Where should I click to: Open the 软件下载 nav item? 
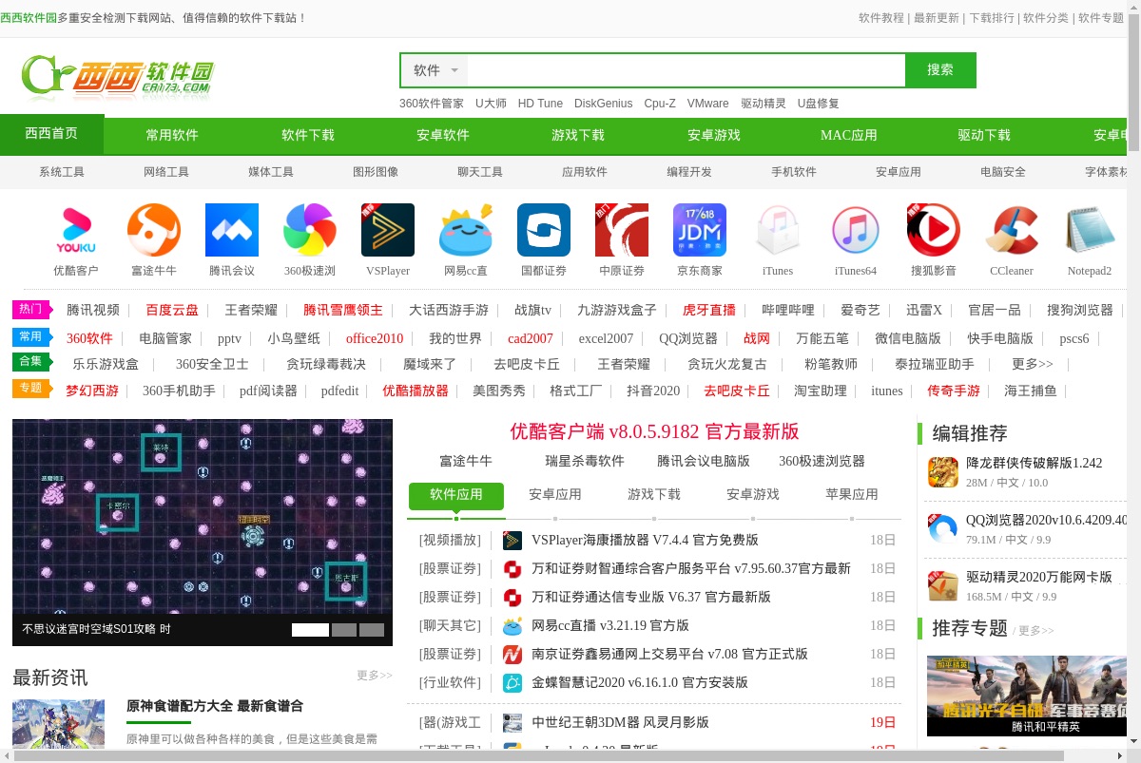[308, 135]
